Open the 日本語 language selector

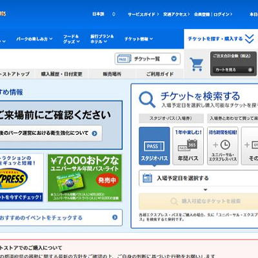pos(104,14)
